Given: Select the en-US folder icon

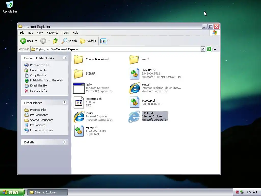Looking at the screenshot, I should tap(134, 59).
